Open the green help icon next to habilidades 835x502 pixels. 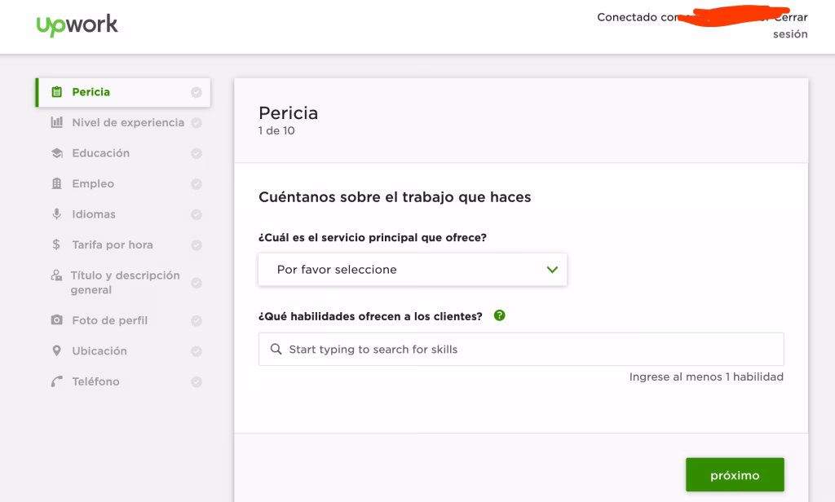tap(499, 315)
